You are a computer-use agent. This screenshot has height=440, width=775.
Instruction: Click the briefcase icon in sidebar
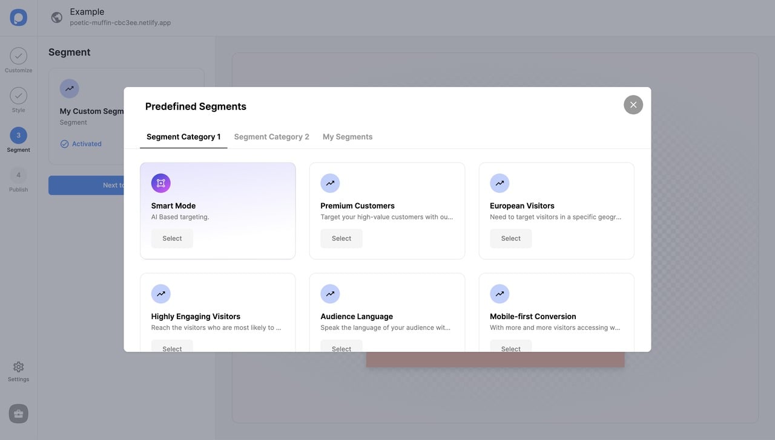point(18,414)
